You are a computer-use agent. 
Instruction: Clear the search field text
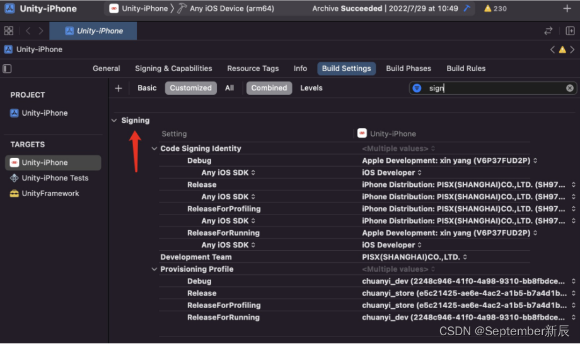(x=570, y=88)
